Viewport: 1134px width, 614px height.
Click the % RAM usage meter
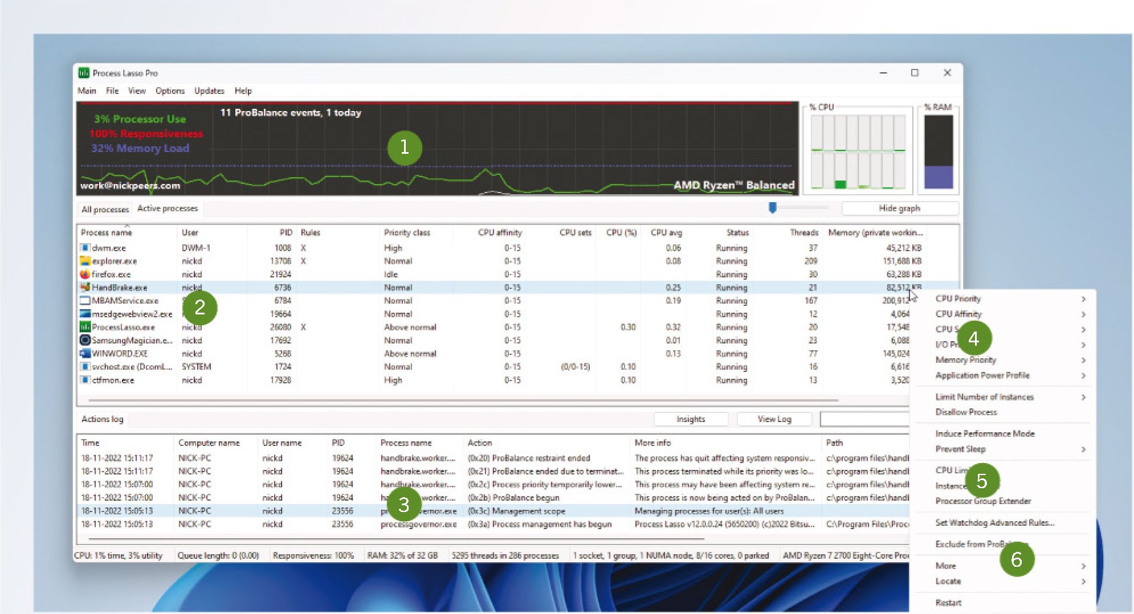tap(939, 152)
